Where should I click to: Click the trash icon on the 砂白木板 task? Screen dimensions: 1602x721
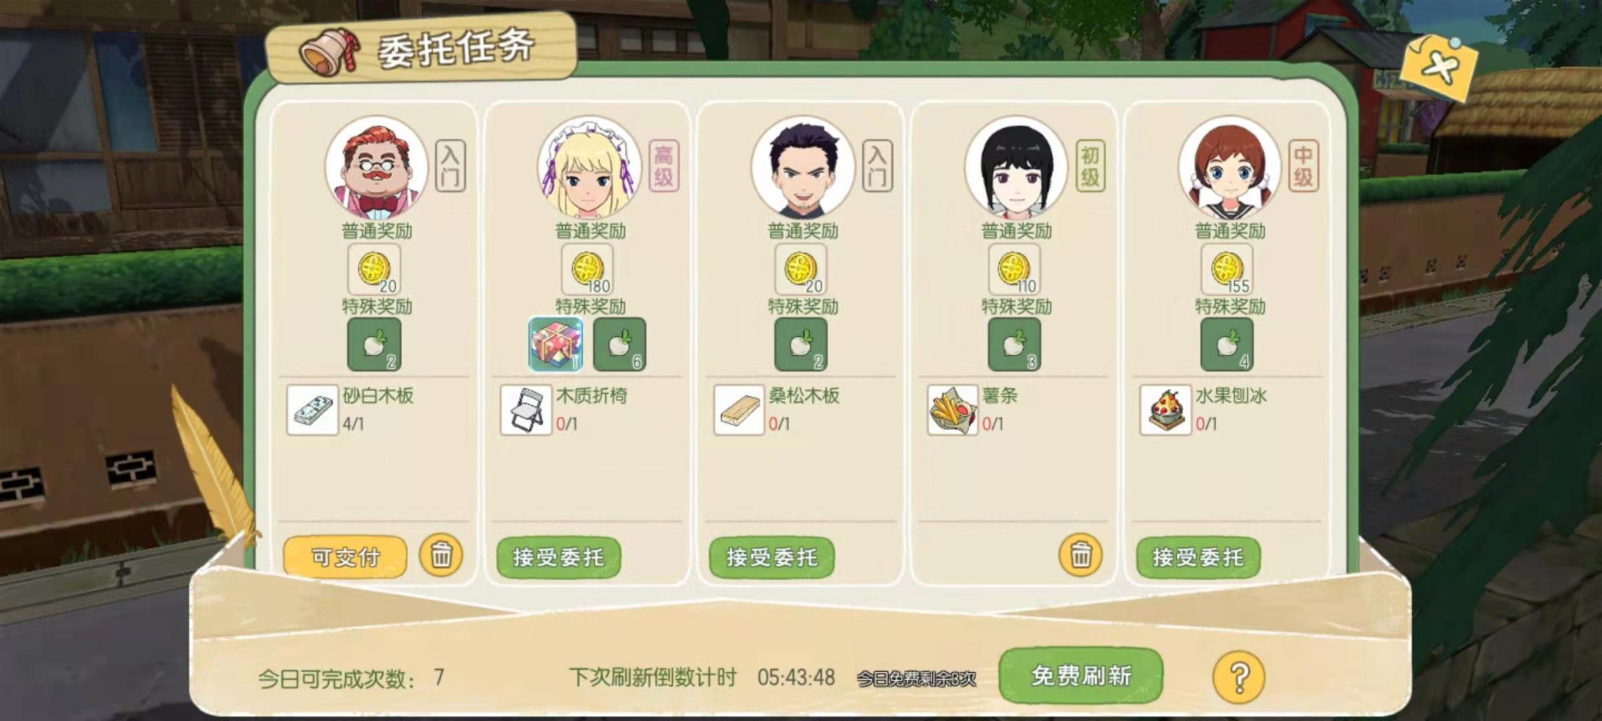(441, 555)
